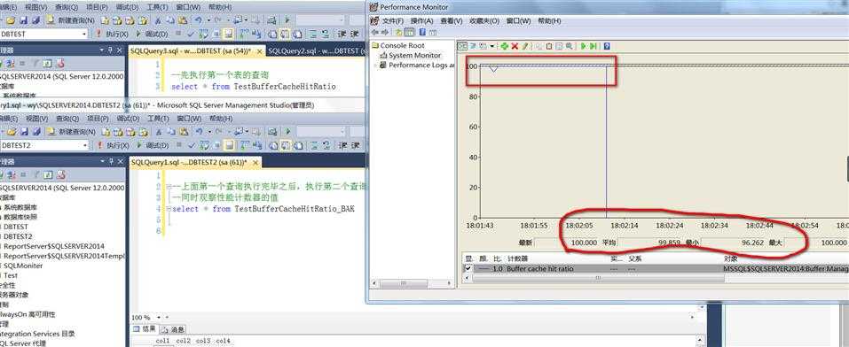The width and height of the screenshot is (849, 347).
Task: Click open file icon in top SSMS toolbar
Action: 11,20
